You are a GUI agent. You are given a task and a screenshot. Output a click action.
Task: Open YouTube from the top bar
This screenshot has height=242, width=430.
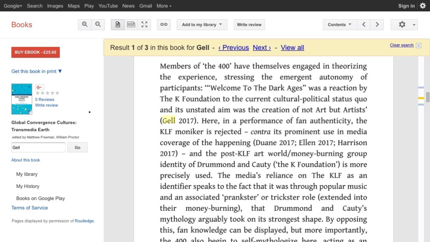tap(108, 6)
